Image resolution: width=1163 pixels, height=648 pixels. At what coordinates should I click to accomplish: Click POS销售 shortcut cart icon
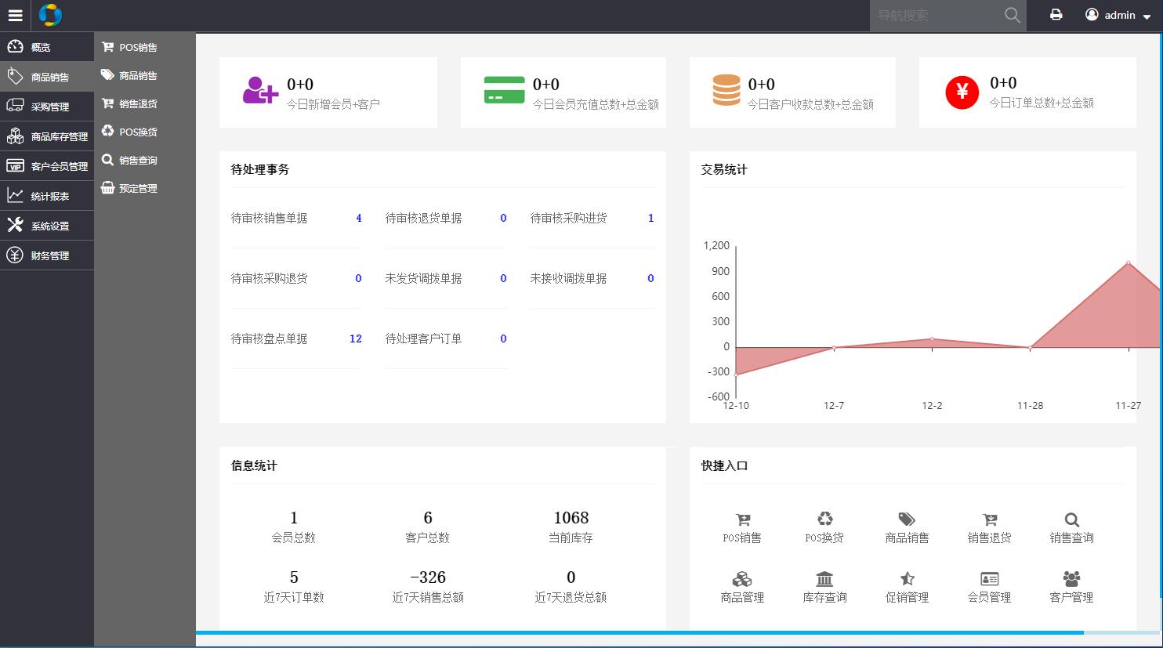point(743,519)
